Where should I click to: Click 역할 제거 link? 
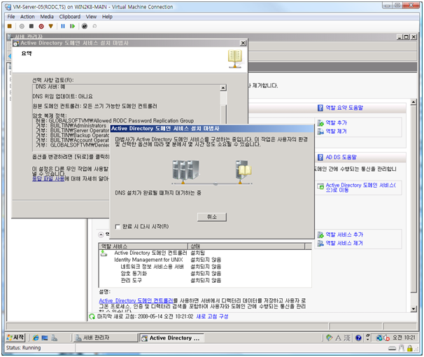coord(336,132)
